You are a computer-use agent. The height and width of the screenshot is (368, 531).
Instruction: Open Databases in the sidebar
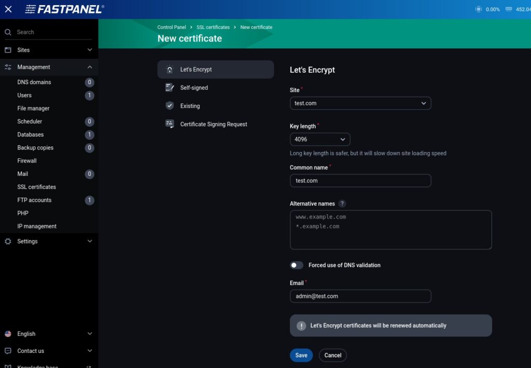[x=31, y=134]
